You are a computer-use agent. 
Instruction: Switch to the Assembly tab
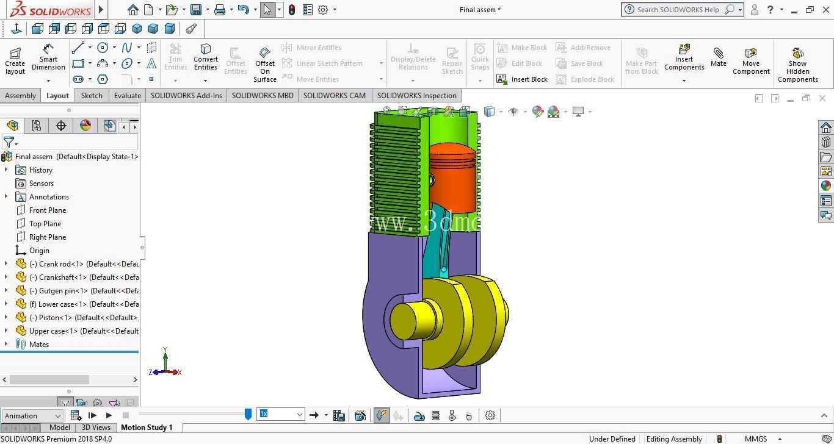(21, 96)
